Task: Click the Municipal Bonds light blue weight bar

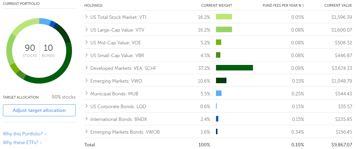Action: point(219,93)
